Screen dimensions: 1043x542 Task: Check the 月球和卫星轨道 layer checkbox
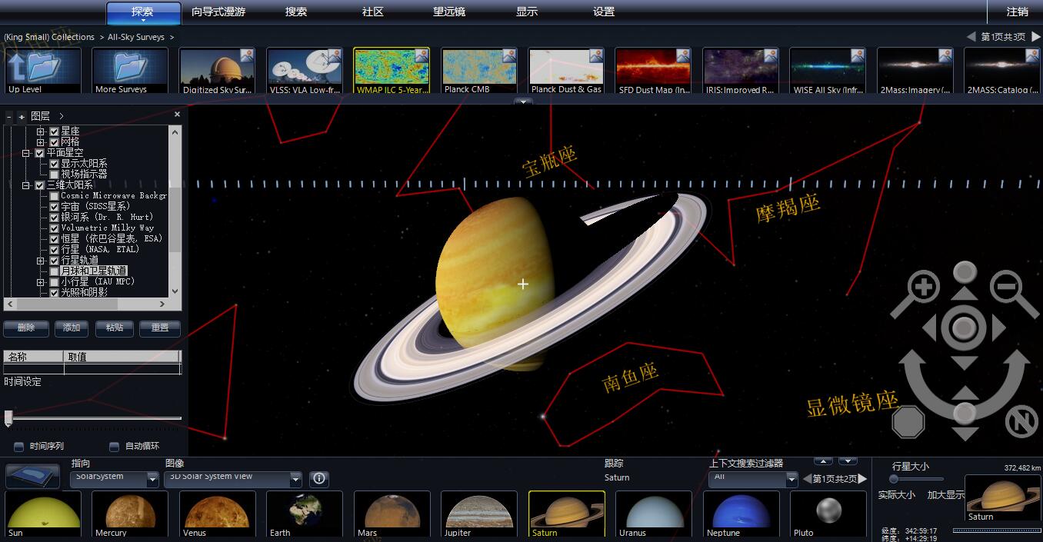54,271
